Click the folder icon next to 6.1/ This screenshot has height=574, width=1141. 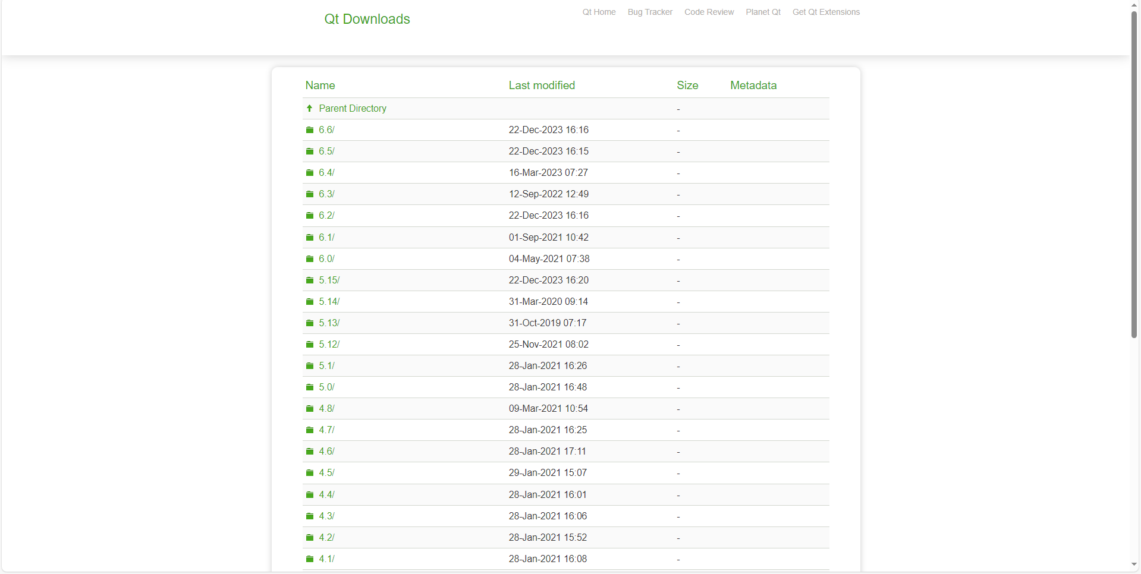click(x=310, y=237)
